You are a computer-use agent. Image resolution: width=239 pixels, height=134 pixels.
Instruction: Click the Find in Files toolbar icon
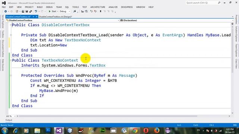point(75,12)
